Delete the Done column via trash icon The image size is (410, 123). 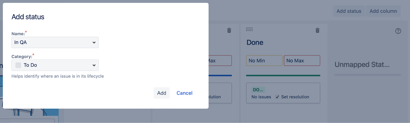click(x=317, y=30)
